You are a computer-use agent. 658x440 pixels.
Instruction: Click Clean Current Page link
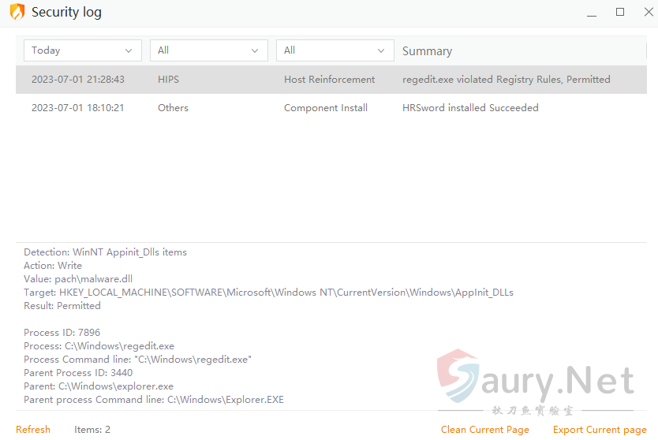coord(484,430)
